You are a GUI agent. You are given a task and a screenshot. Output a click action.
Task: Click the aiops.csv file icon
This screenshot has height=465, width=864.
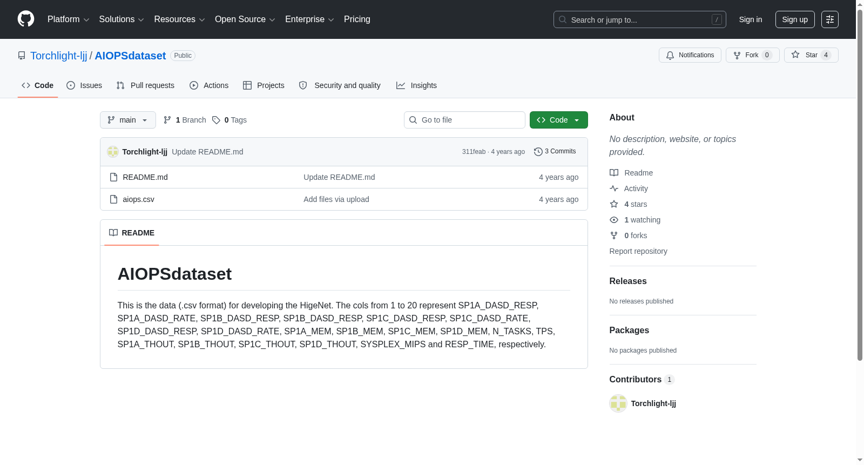[x=113, y=199]
